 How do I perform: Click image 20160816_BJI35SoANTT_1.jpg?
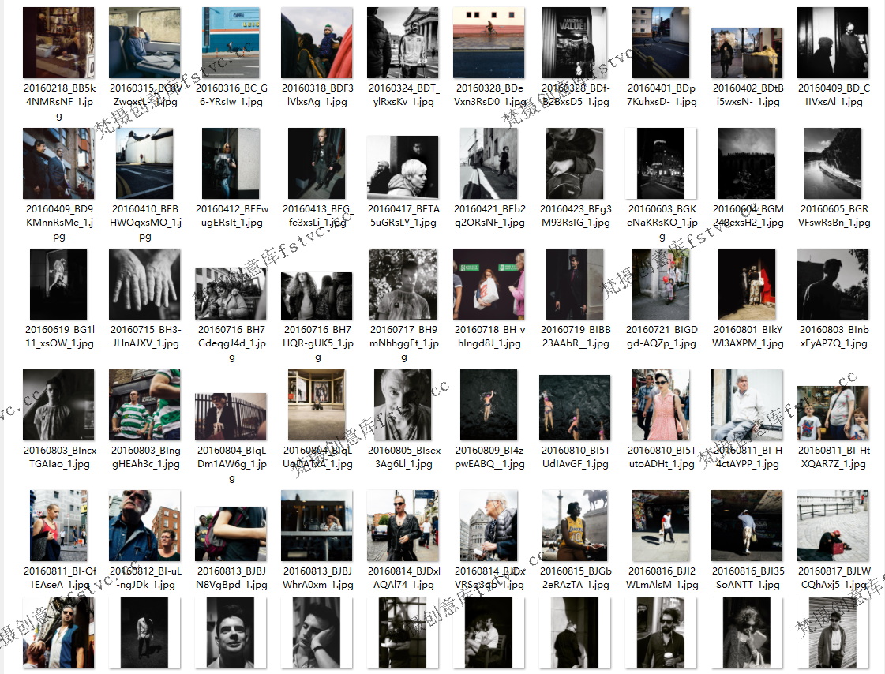748,526
